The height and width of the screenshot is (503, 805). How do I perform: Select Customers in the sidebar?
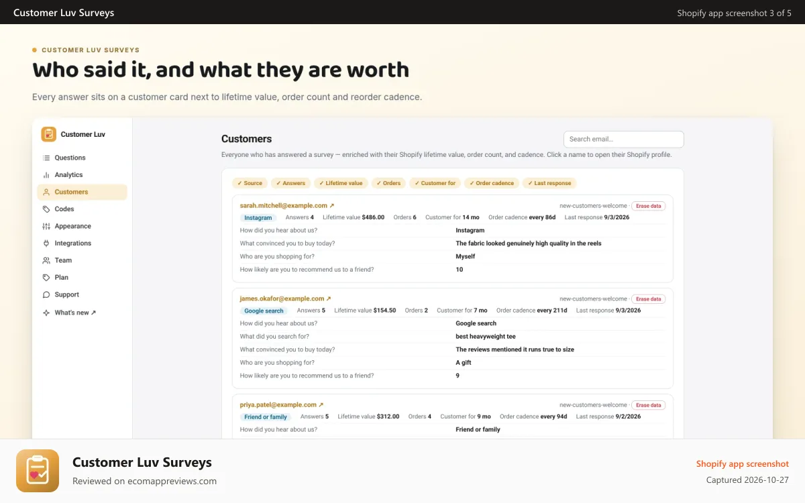click(82, 192)
